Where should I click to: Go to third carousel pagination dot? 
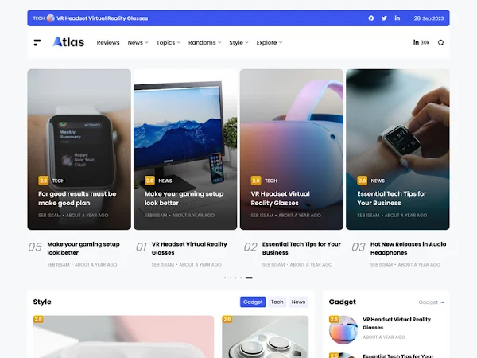235,278
